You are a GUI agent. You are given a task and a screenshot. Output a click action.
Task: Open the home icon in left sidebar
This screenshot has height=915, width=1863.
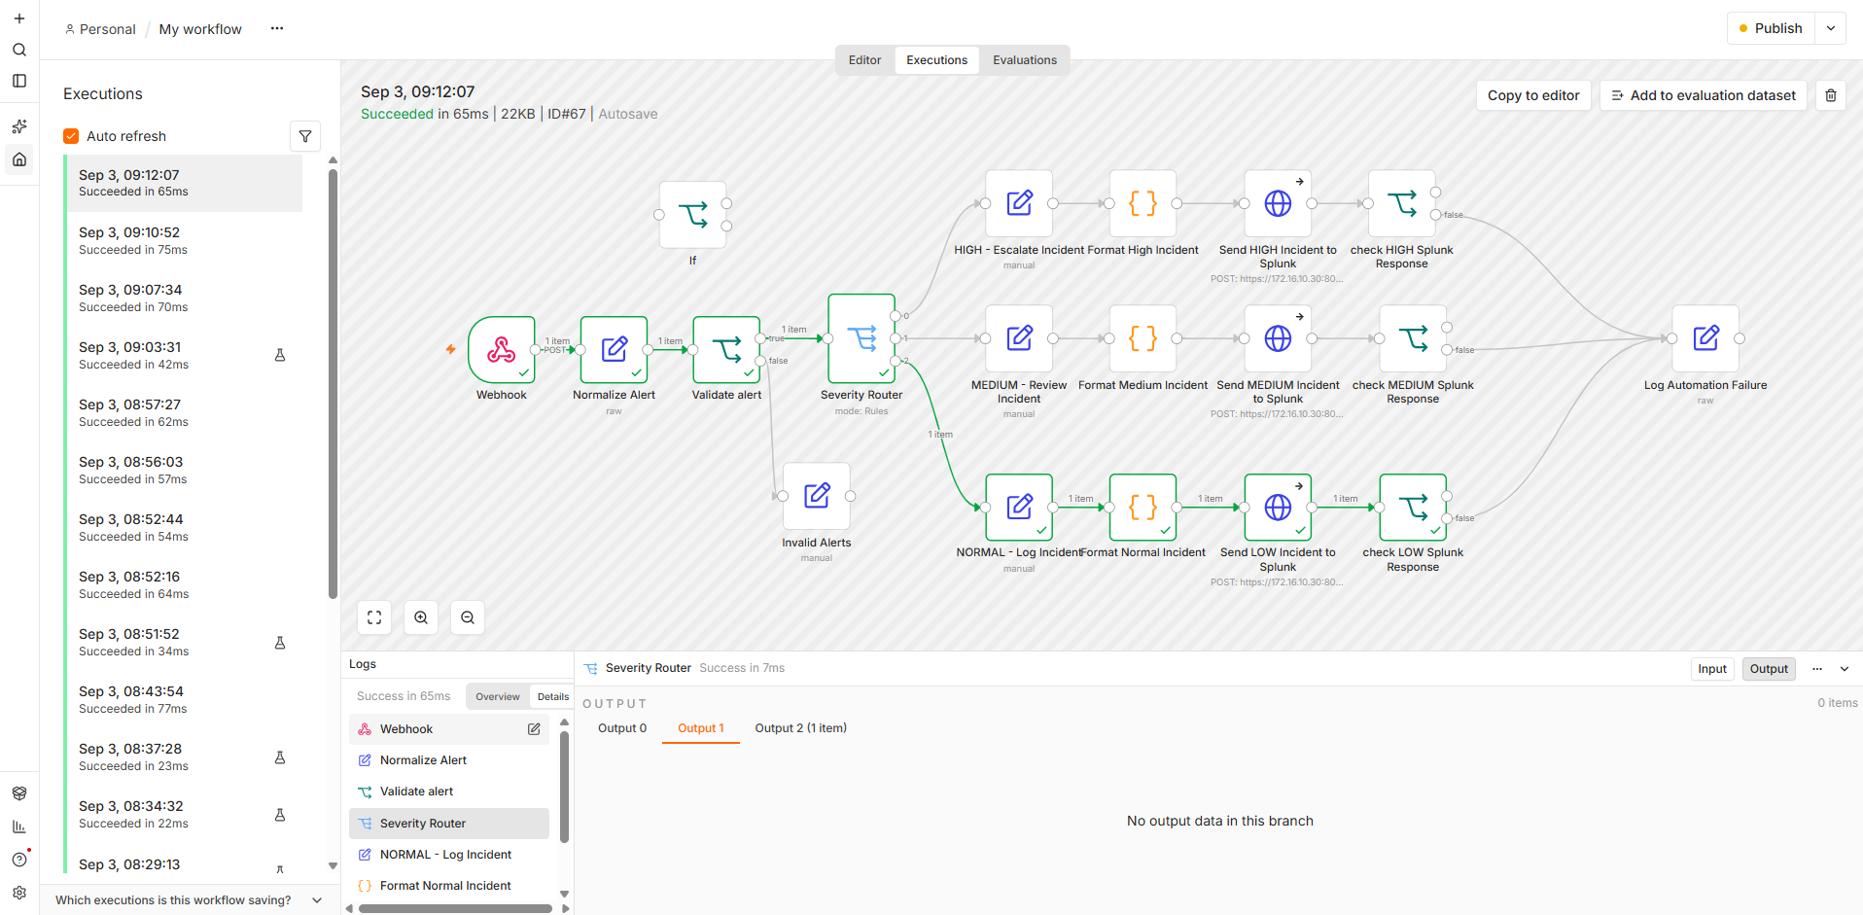tap(19, 159)
